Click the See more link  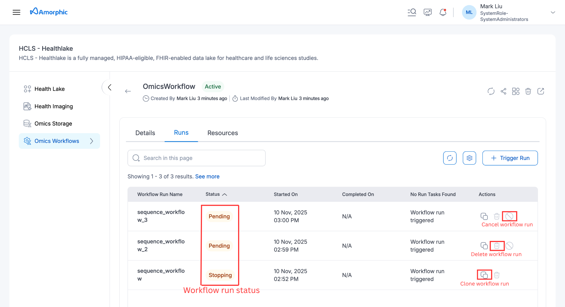coord(207,176)
